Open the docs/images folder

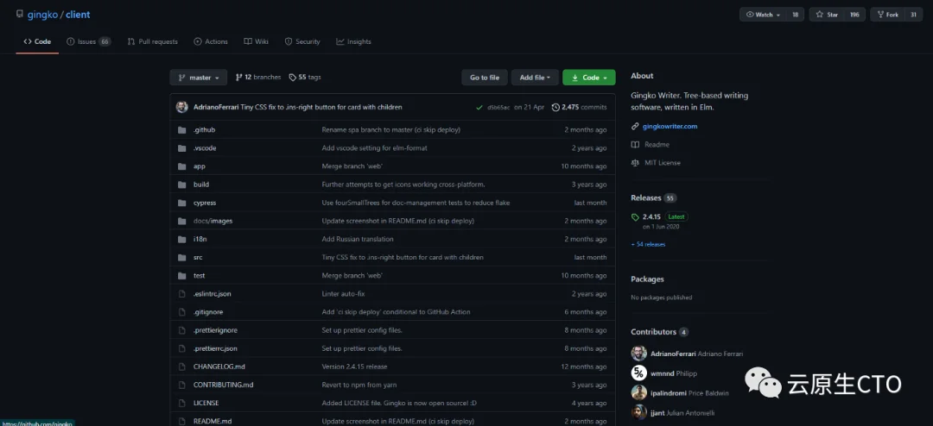[213, 221]
